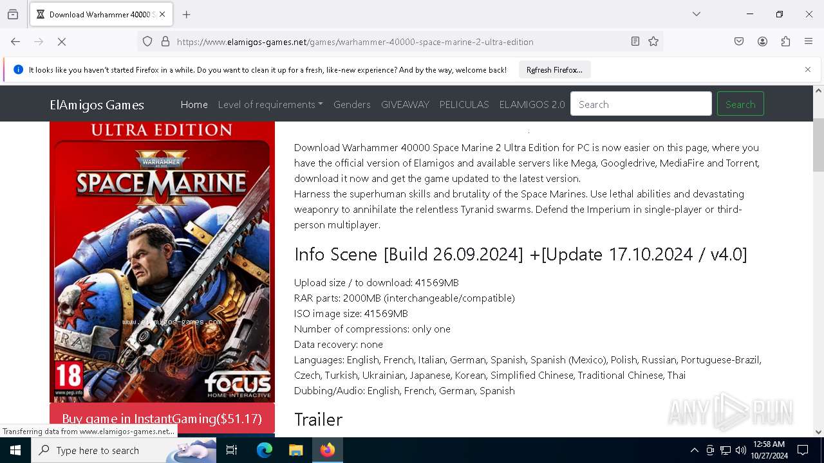Image resolution: width=824 pixels, height=463 pixels.
Task: Open network status tray icon
Action: tap(726, 450)
